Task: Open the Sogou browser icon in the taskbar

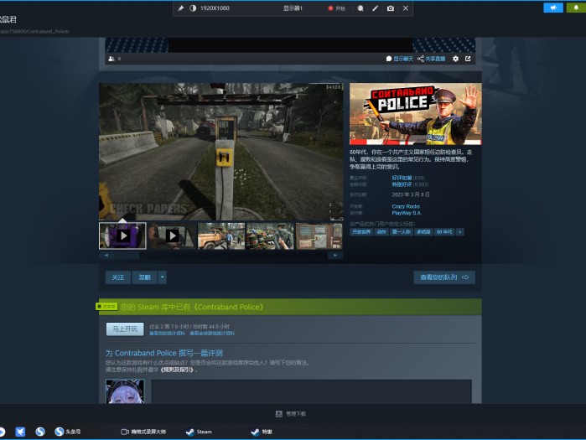Action: pos(40,432)
